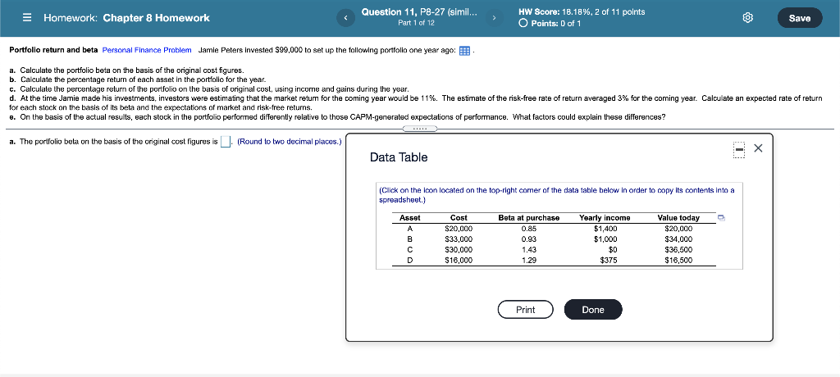Expand the divider handle with dots

coord(420,129)
